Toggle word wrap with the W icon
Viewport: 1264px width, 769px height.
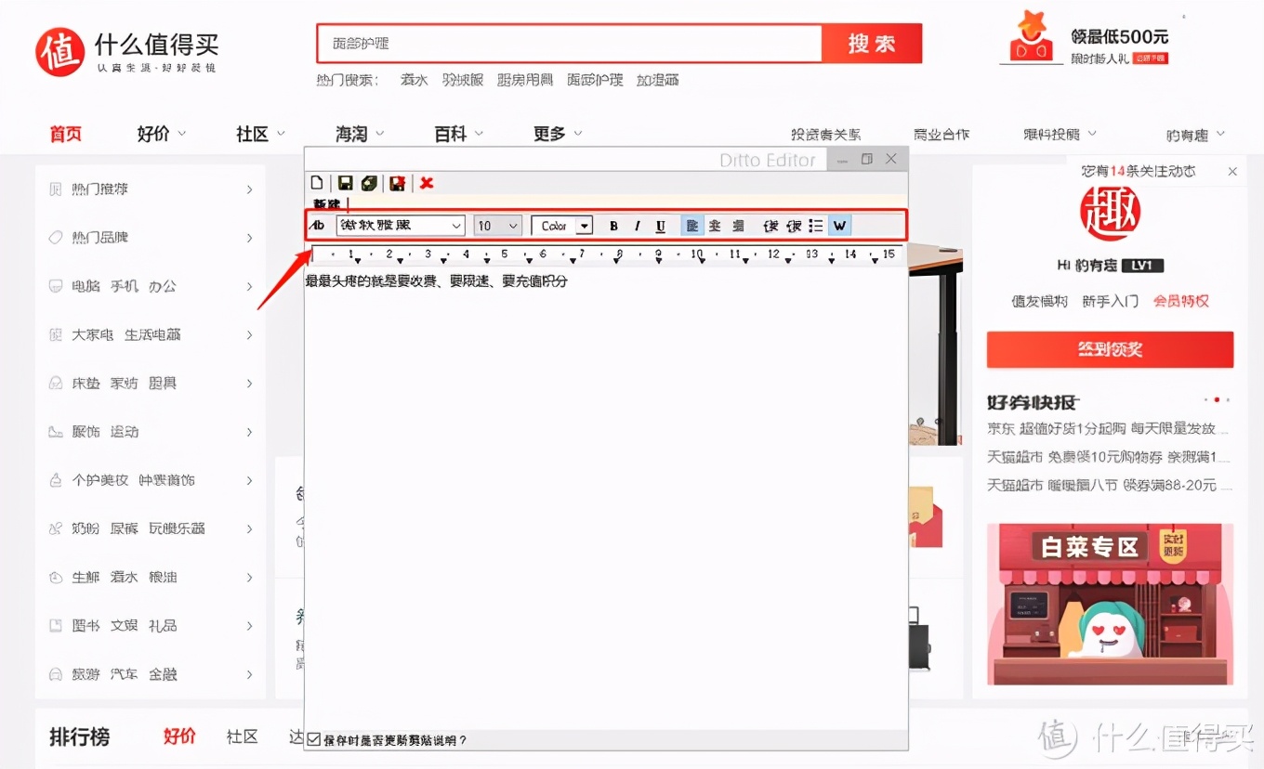pyautogui.click(x=838, y=225)
